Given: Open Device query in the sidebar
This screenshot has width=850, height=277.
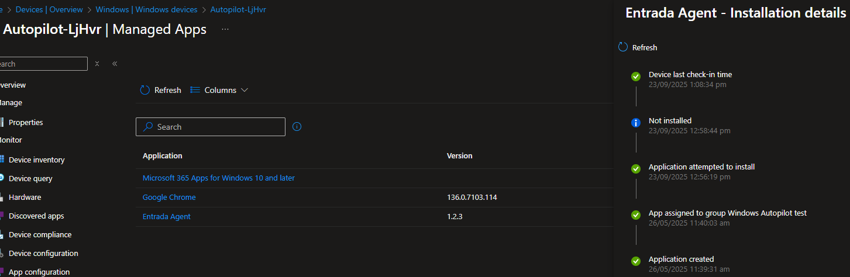Looking at the screenshot, I should (30, 178).
